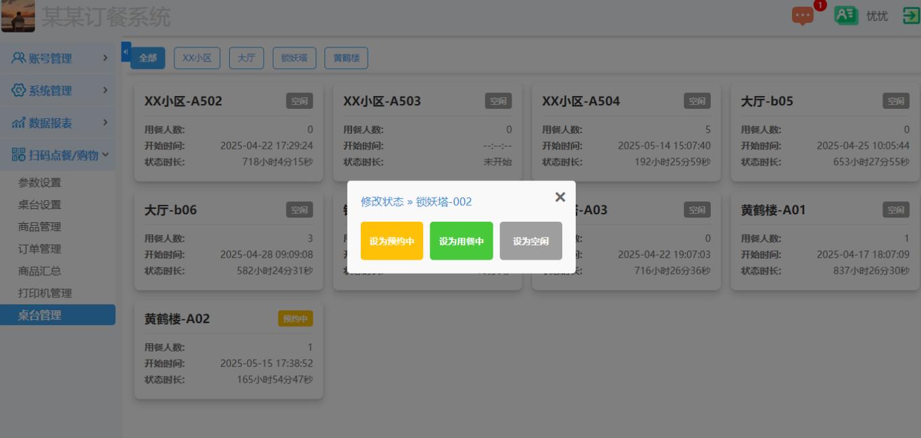The width and height of the screenshot is (921, 438).
Task: Collapse the 扫码点餐/购物 menu section
Action: click(x=57, y=155)
